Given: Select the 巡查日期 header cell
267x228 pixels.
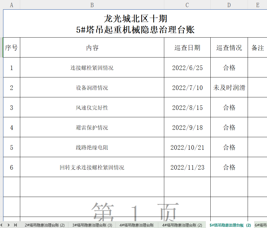Looking at the screenshot, I should coord(187,48).
